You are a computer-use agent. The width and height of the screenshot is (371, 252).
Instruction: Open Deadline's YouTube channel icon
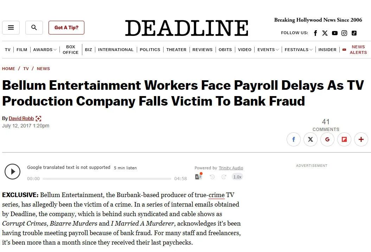(x=334, y=33)
